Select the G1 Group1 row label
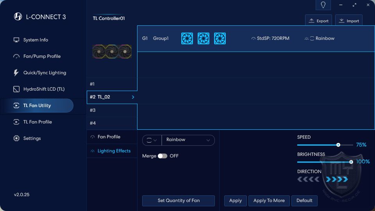 [155, 39]
